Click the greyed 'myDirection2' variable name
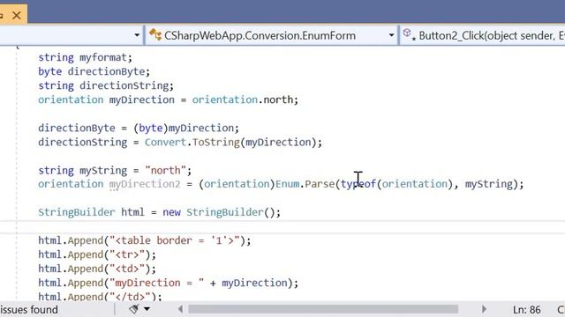Viewport: 565px width, 317px height. pos(145,184)
